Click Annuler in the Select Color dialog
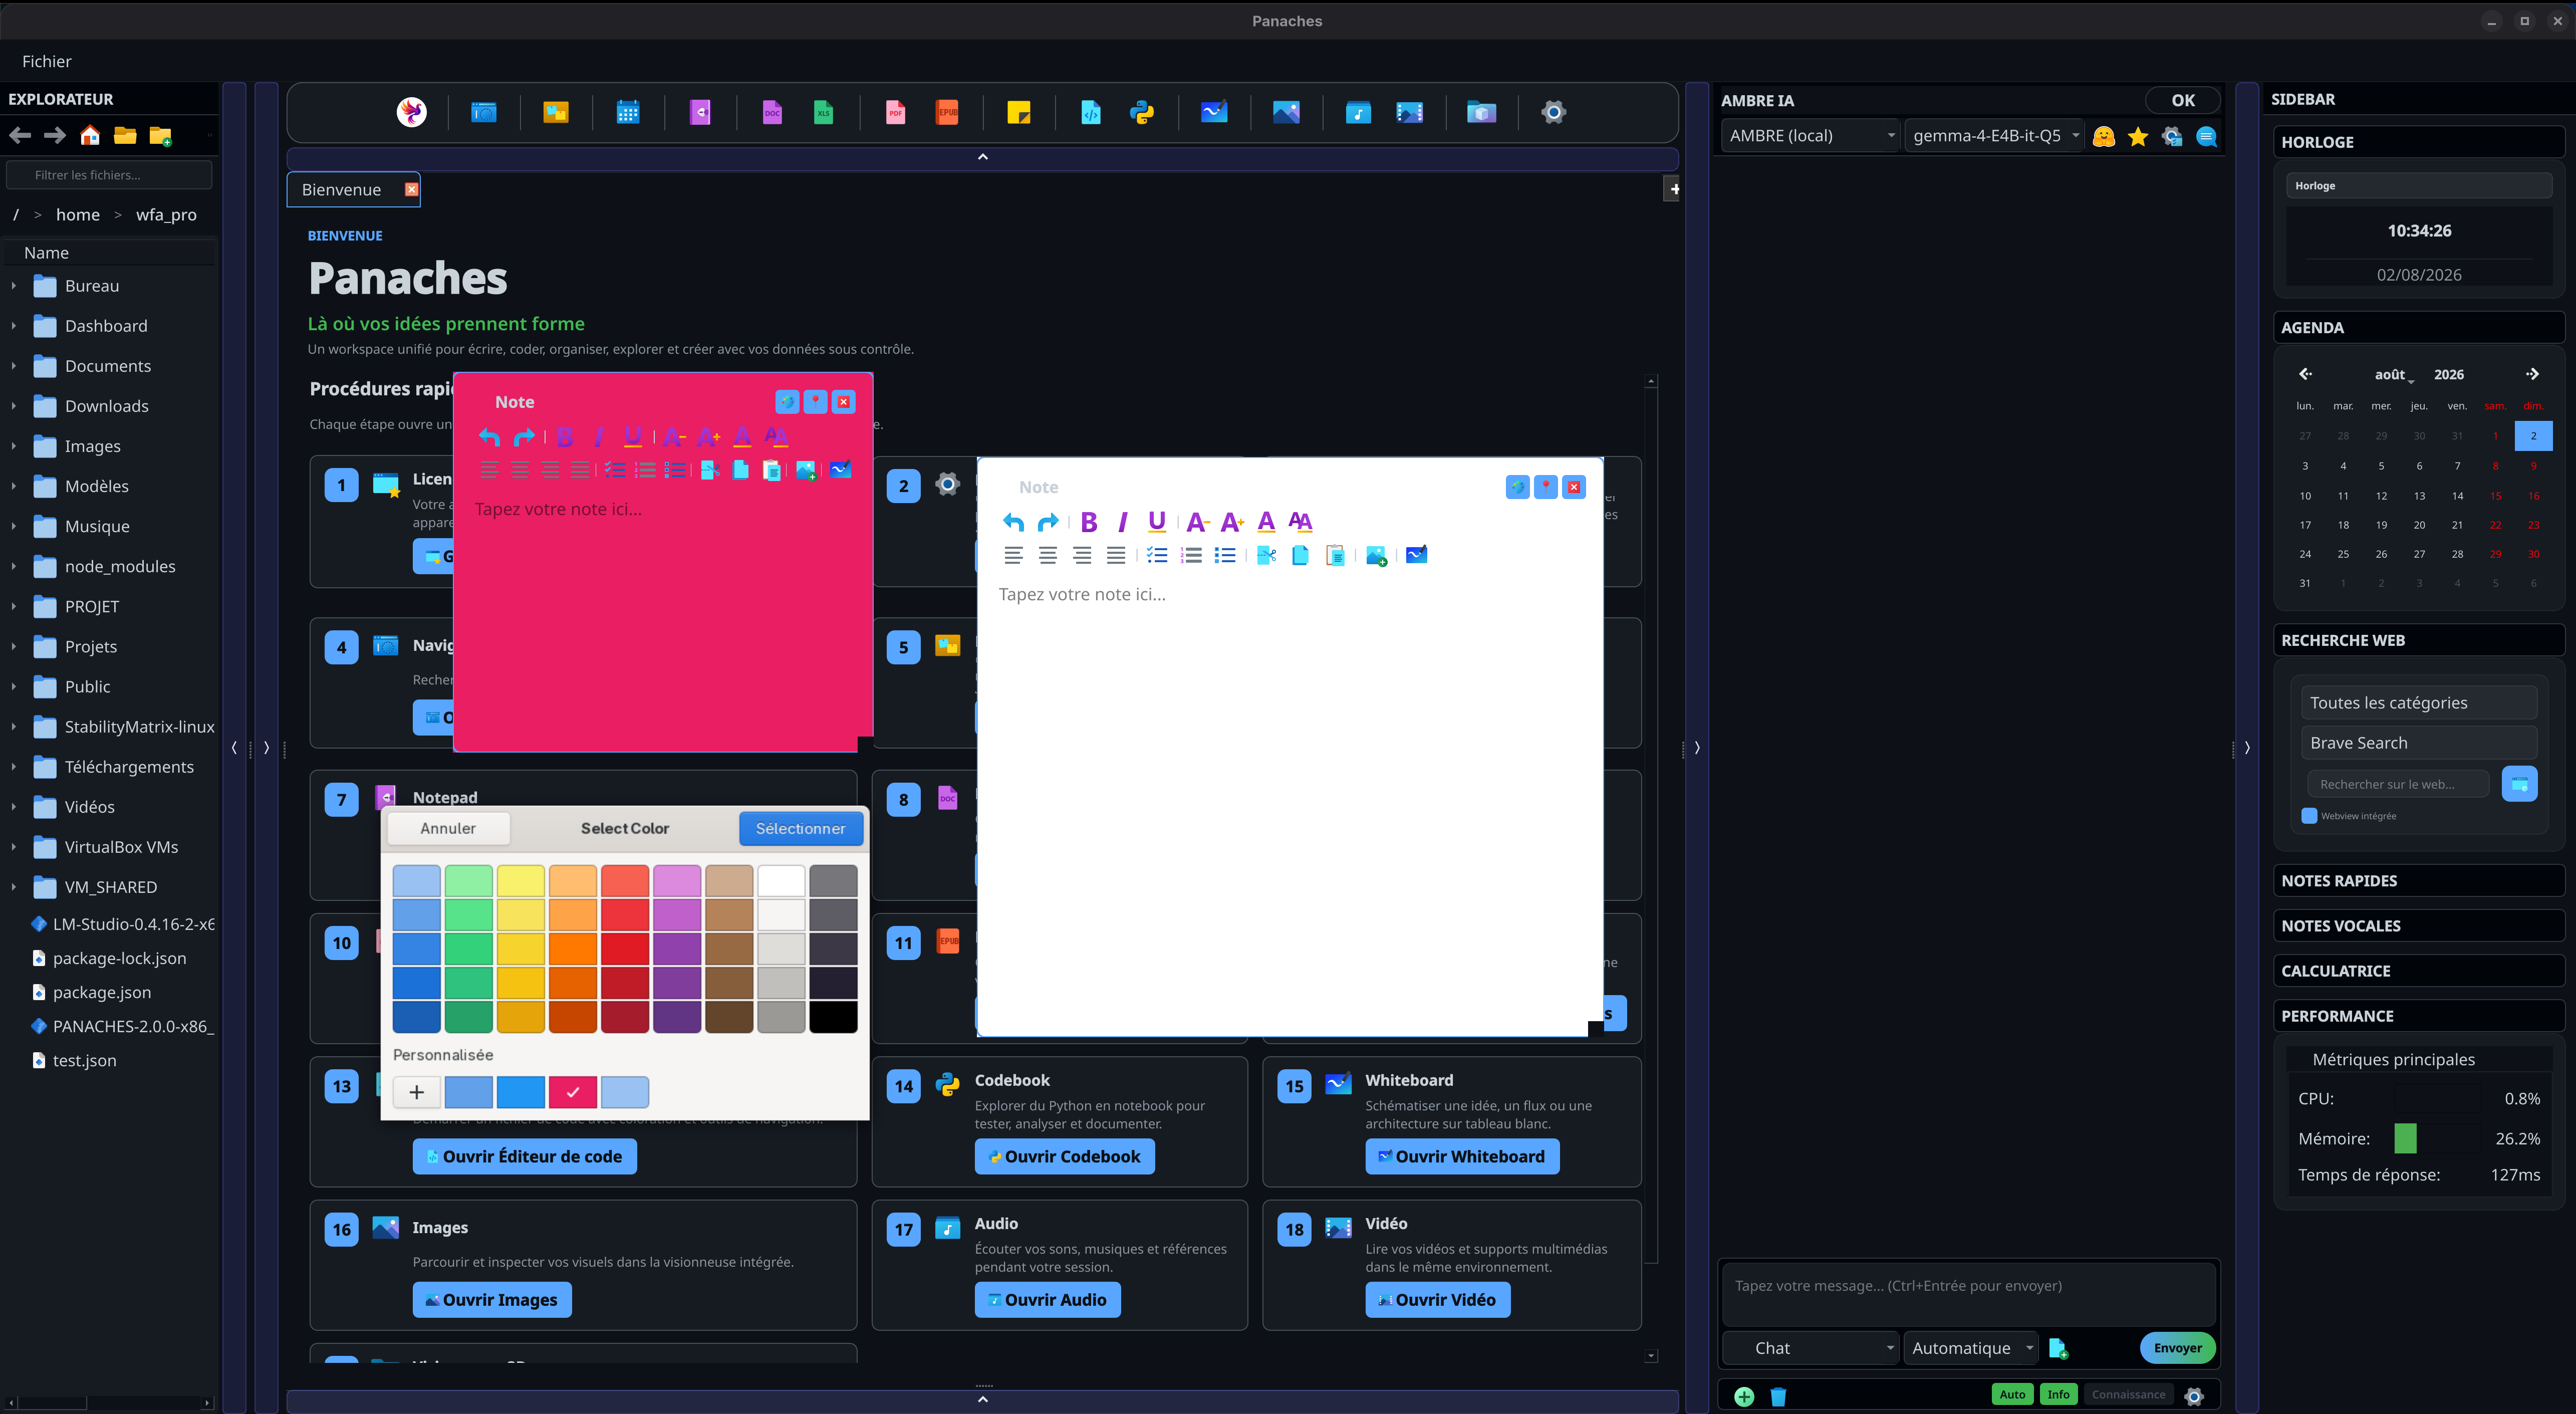 pos(448,828)
